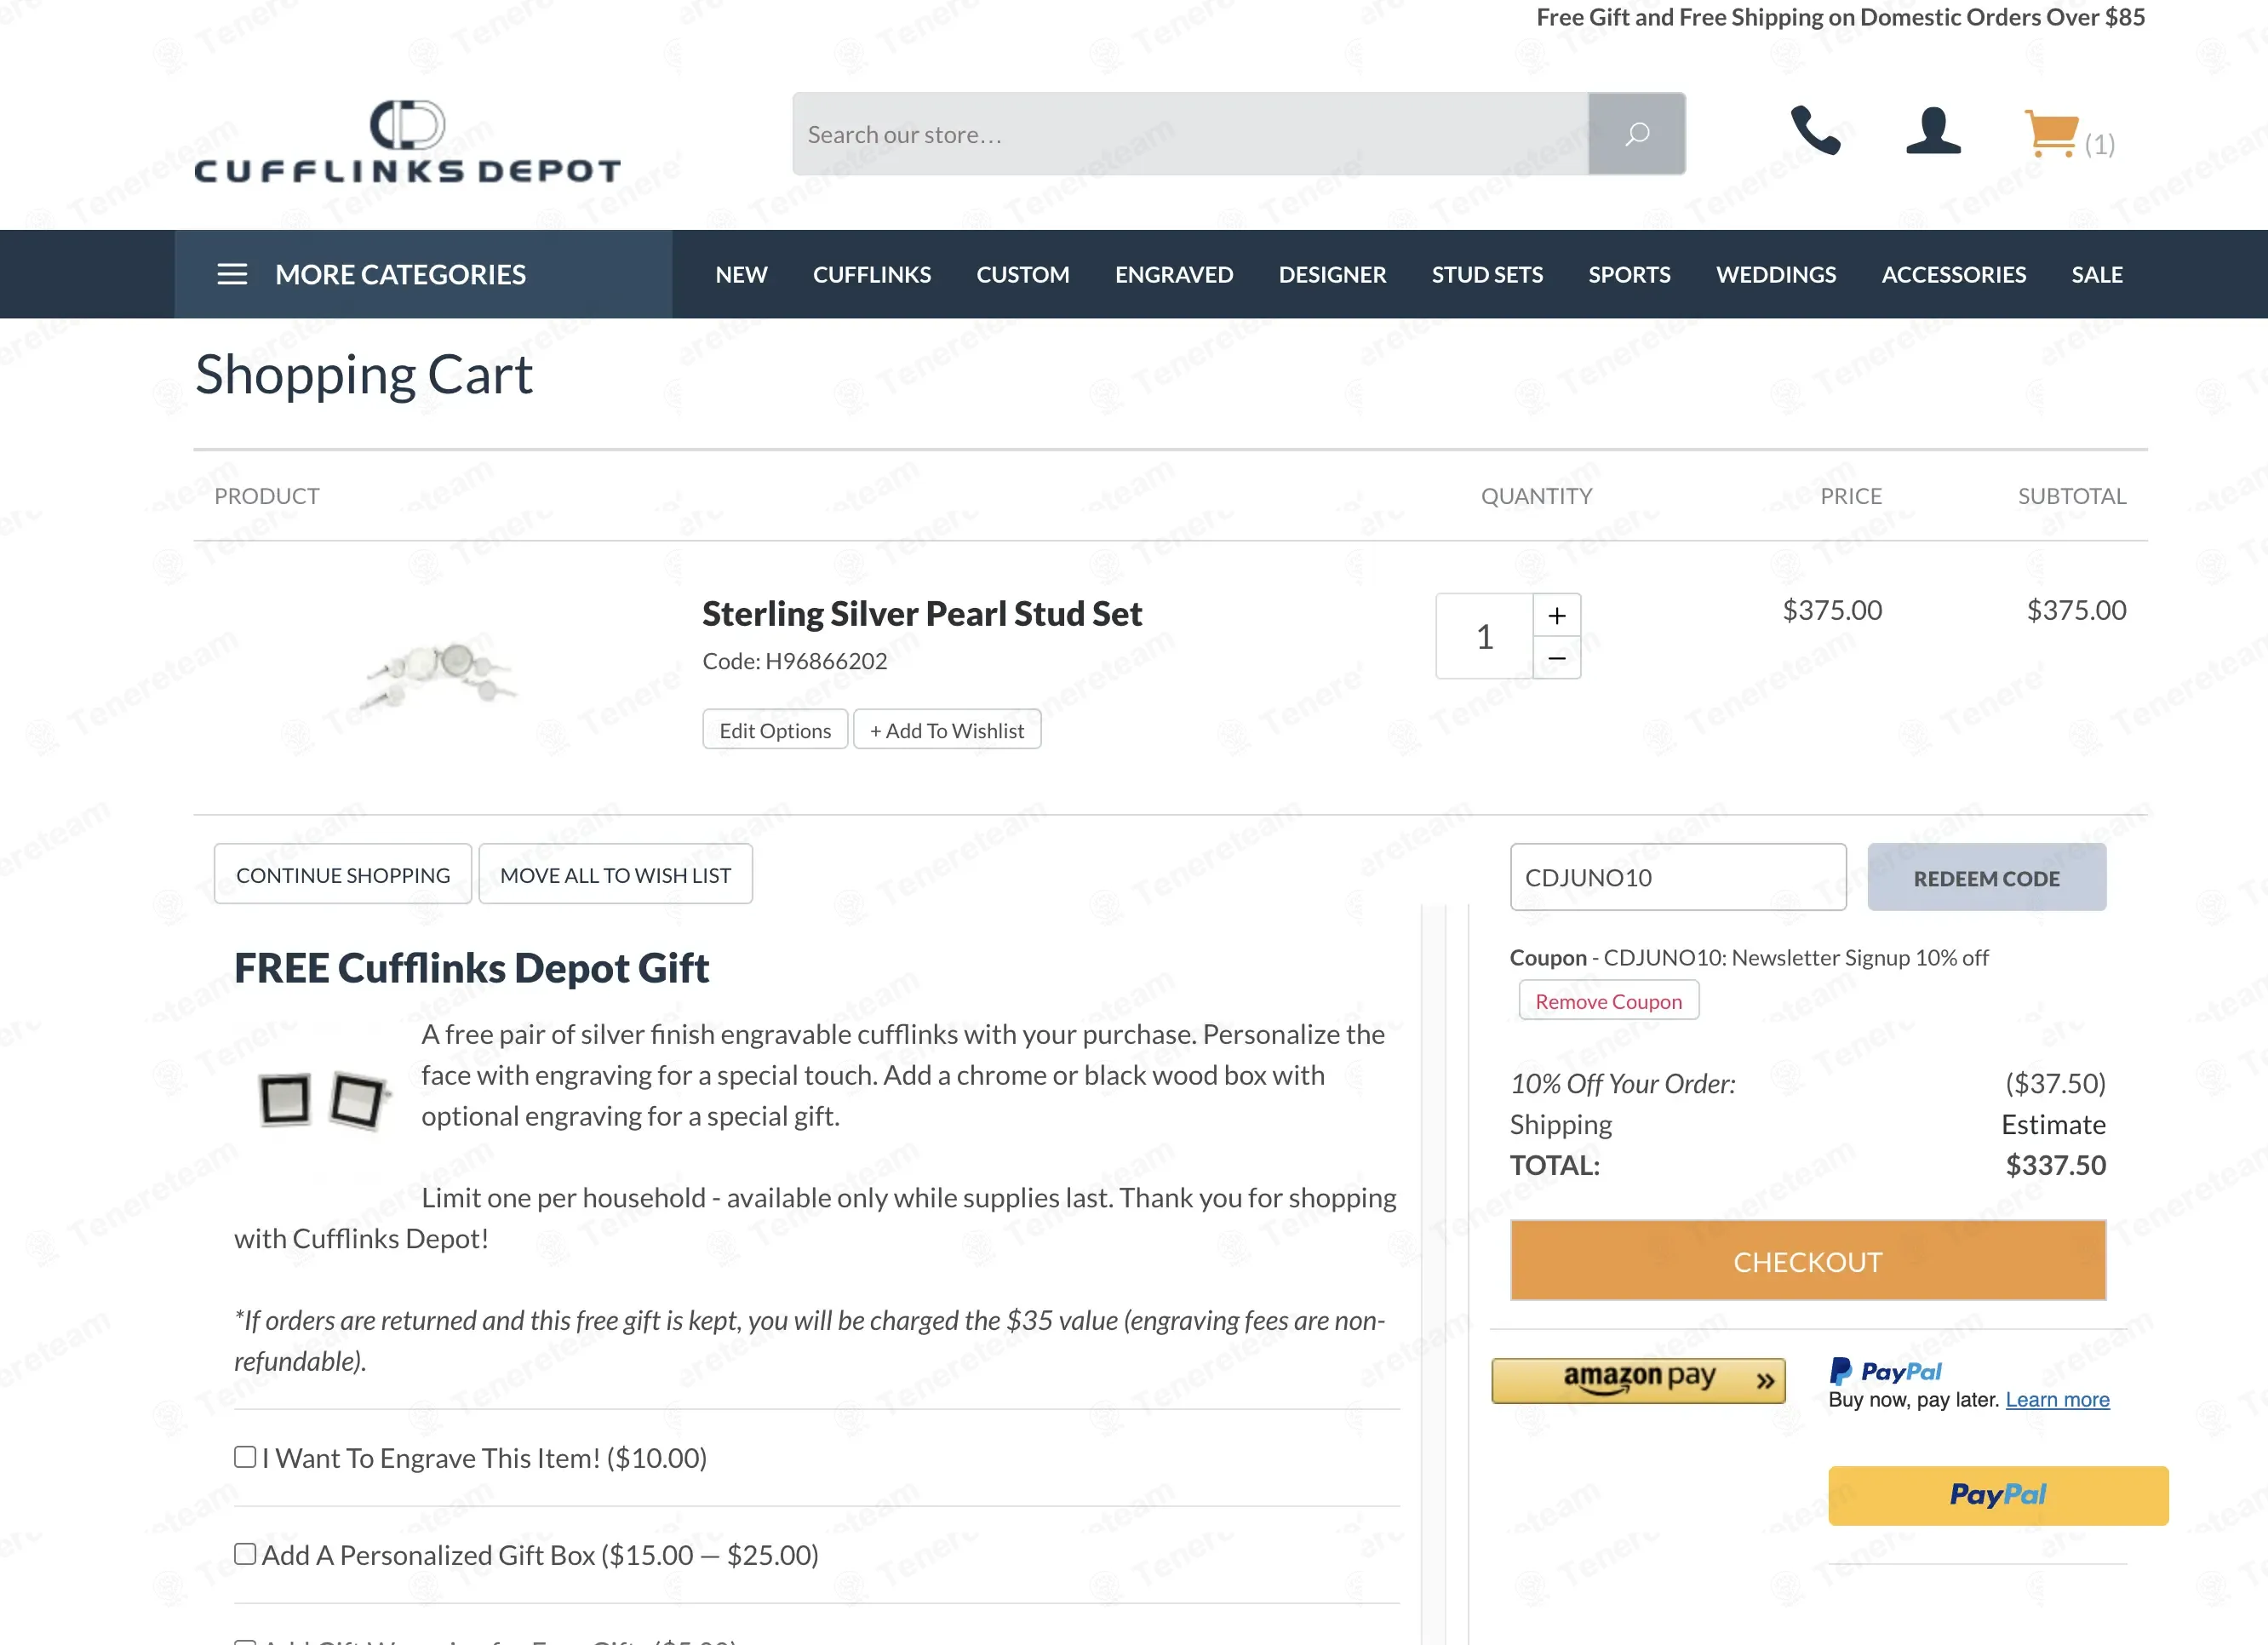
Task: Pay with the Amazon Pay button
Action: coord(1638,1380)
